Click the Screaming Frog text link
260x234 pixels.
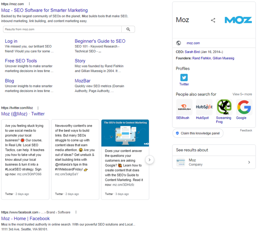[224, 120]
